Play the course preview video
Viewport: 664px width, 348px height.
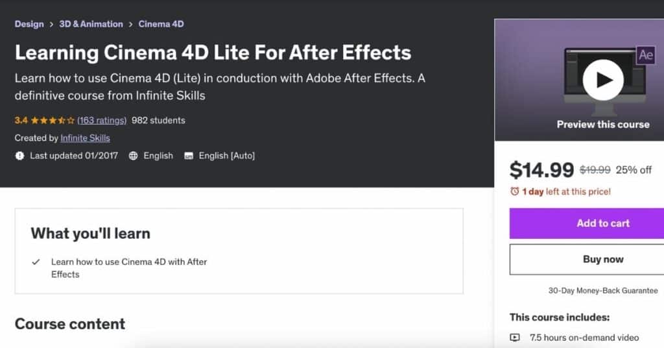(602, 80)
